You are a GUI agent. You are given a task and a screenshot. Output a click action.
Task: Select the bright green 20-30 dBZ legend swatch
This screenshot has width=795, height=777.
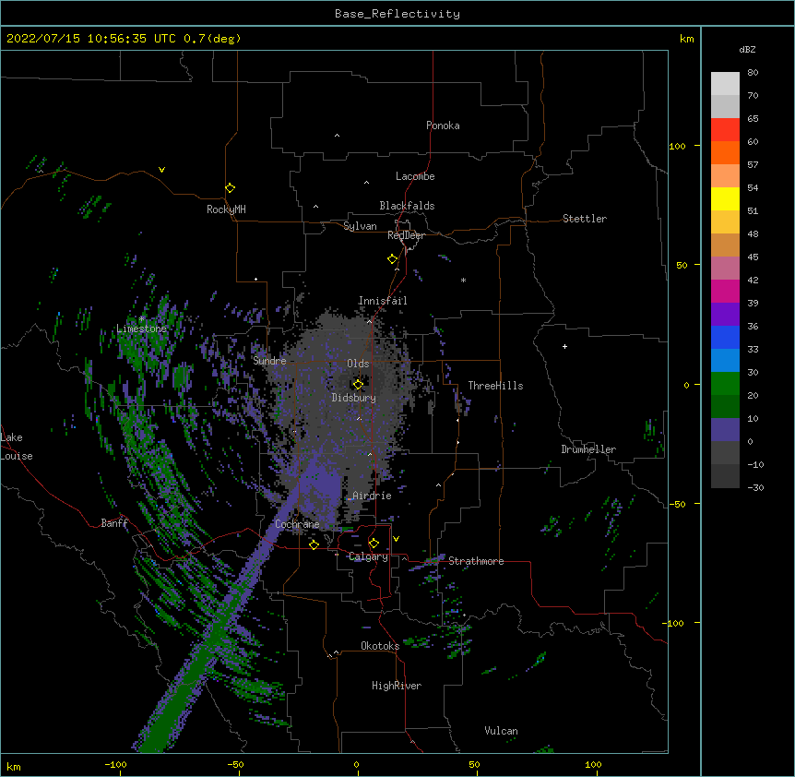click(725, 384)
